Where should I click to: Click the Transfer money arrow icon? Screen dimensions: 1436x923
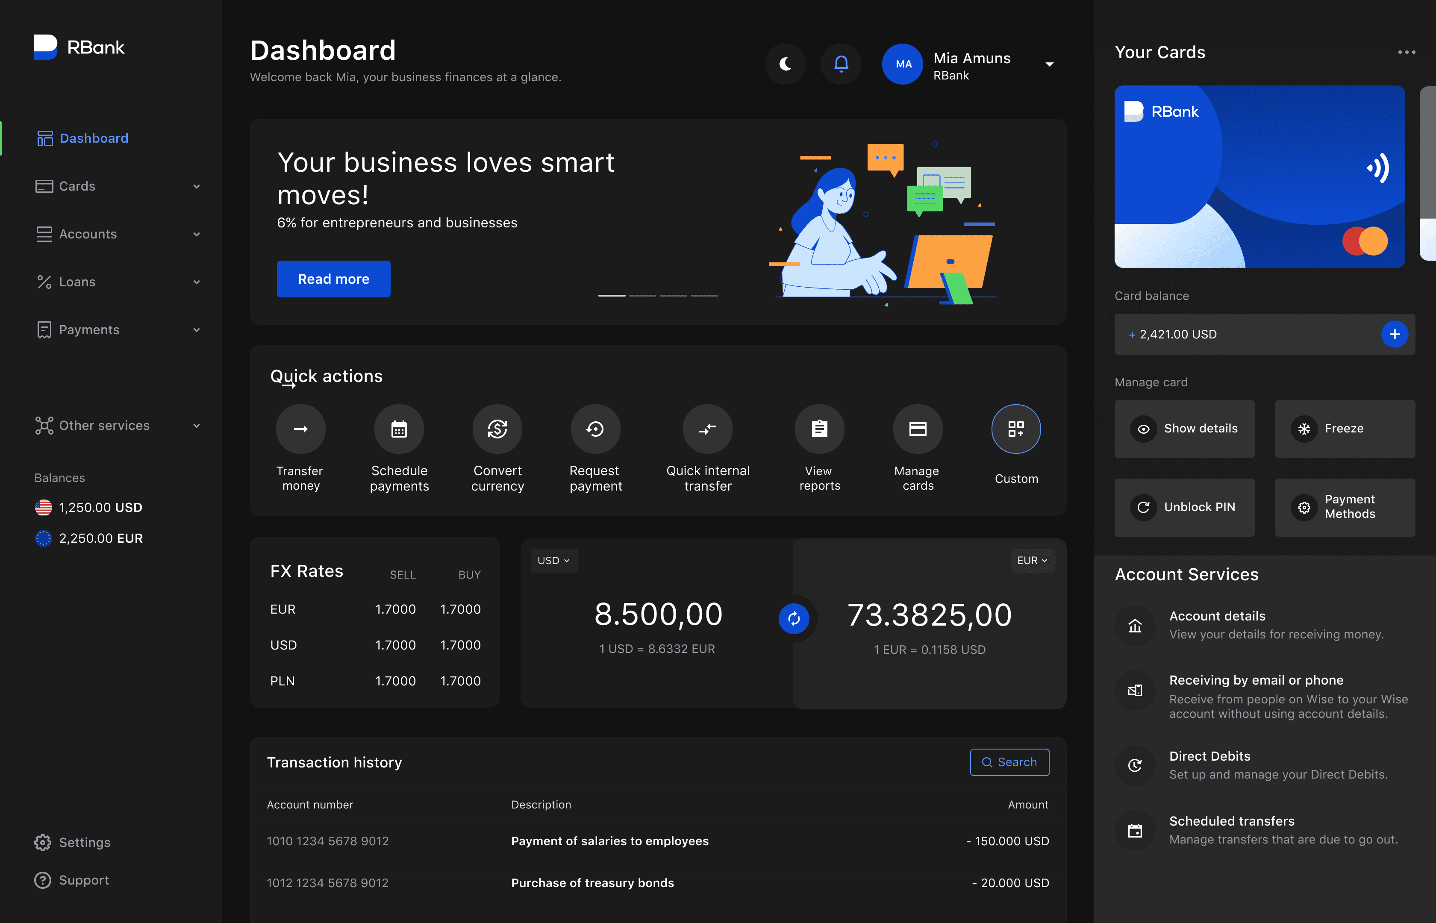(300, 429)
